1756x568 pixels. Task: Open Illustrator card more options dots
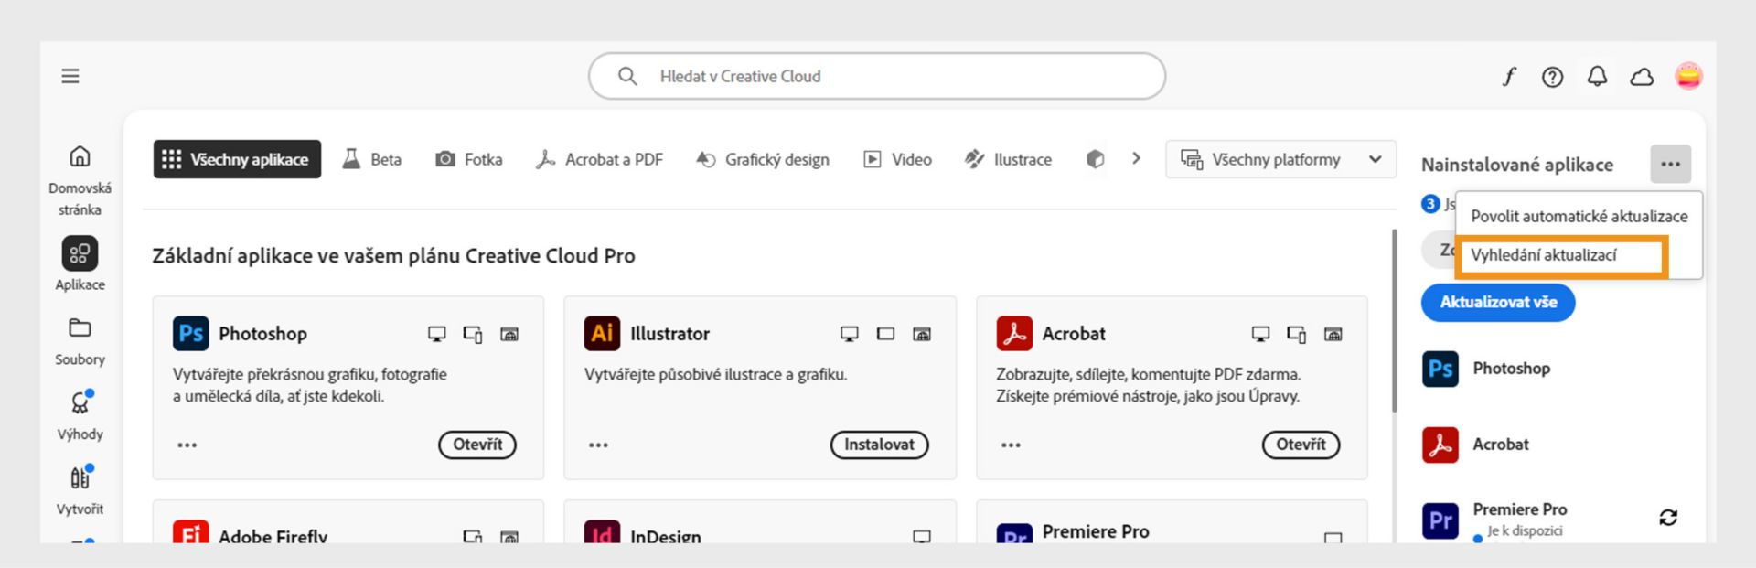[598, 445]
